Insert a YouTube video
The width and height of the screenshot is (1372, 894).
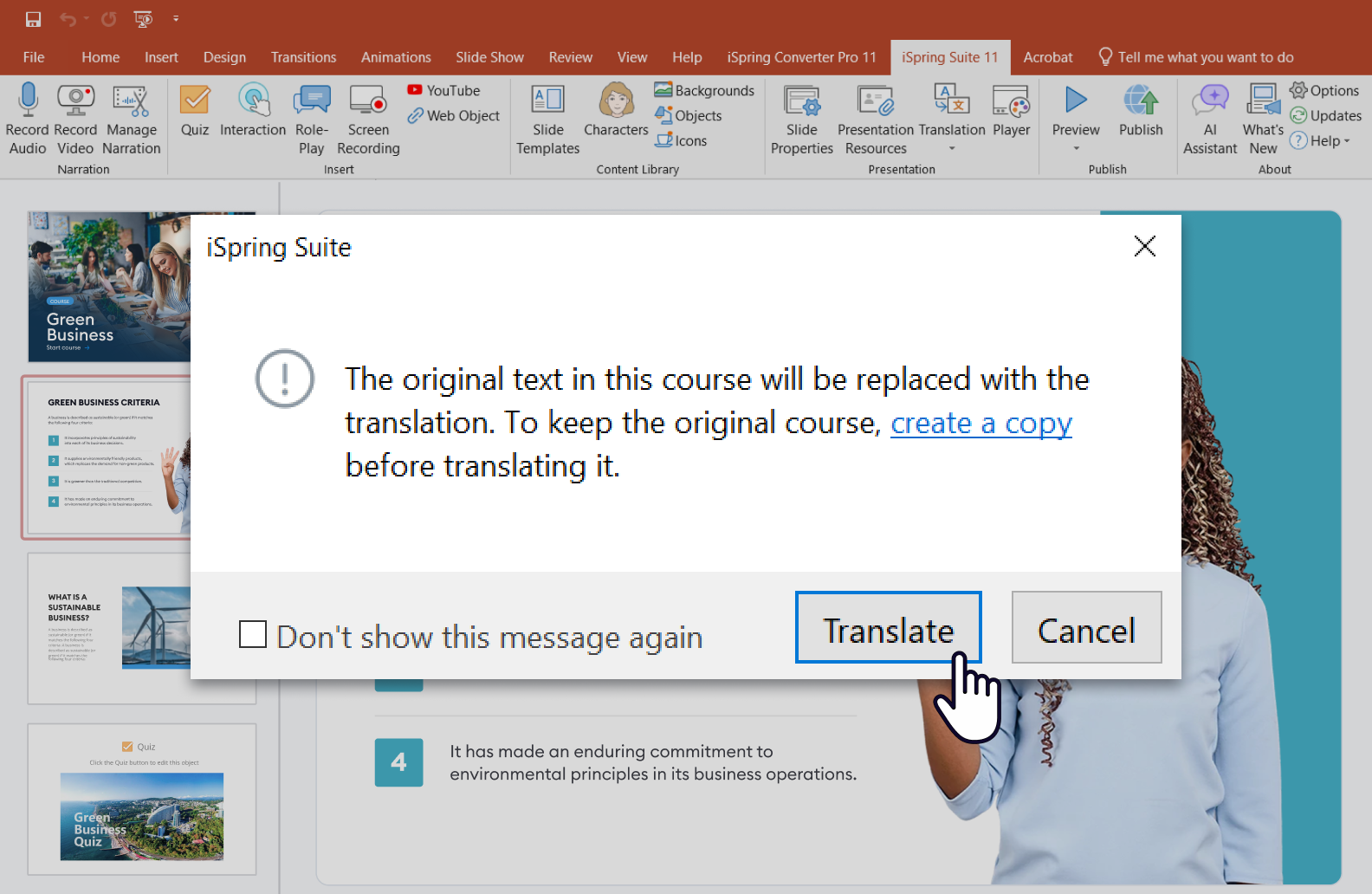click(x=444, y=90)
